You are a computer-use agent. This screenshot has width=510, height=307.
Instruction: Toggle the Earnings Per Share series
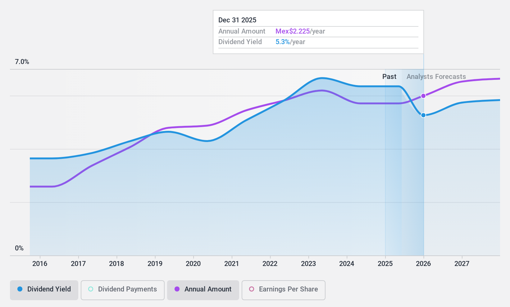[x=284, y=290]
